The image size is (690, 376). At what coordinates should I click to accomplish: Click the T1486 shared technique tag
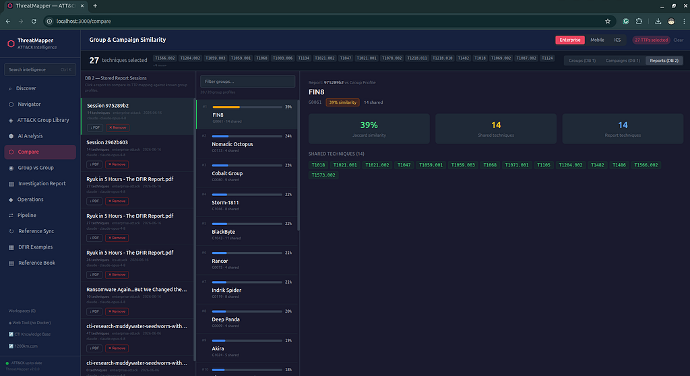619,165
